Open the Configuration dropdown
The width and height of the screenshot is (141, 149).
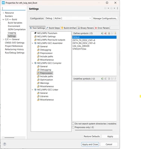tap(68, 18)
